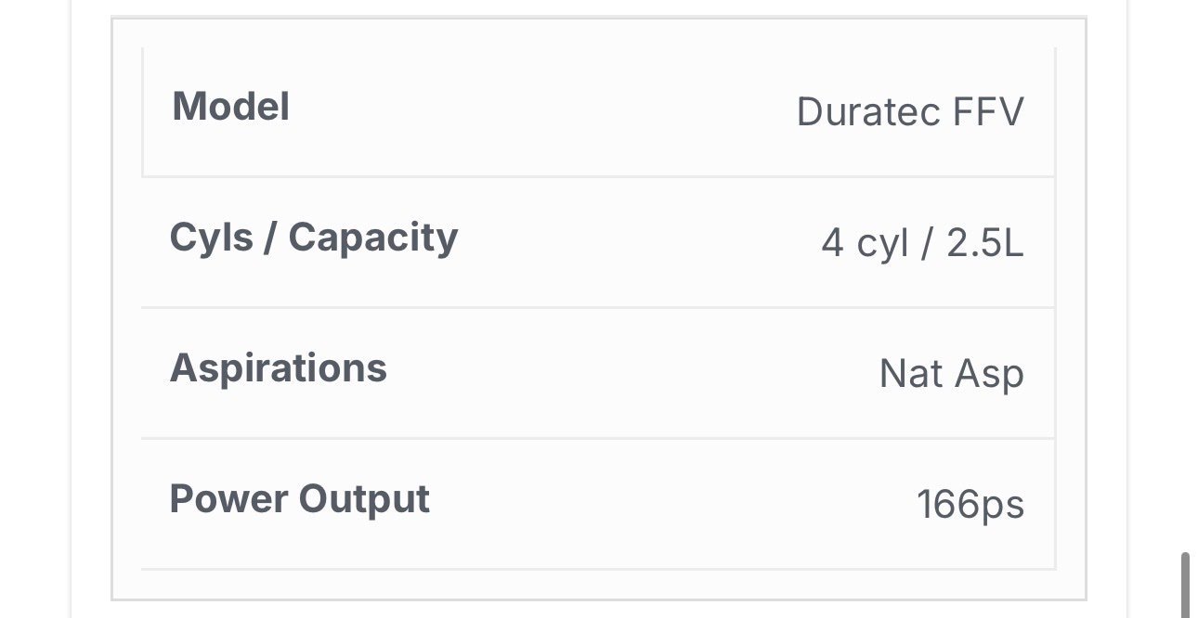Click the word Output in the label

coord(364,499)
